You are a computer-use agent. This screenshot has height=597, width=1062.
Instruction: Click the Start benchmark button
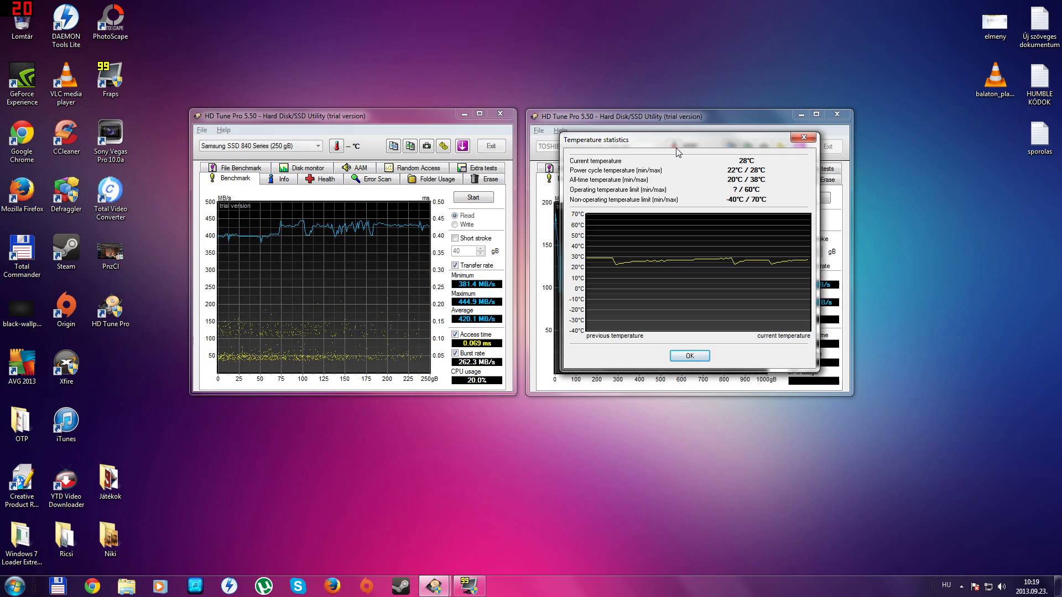click(473, 197)
